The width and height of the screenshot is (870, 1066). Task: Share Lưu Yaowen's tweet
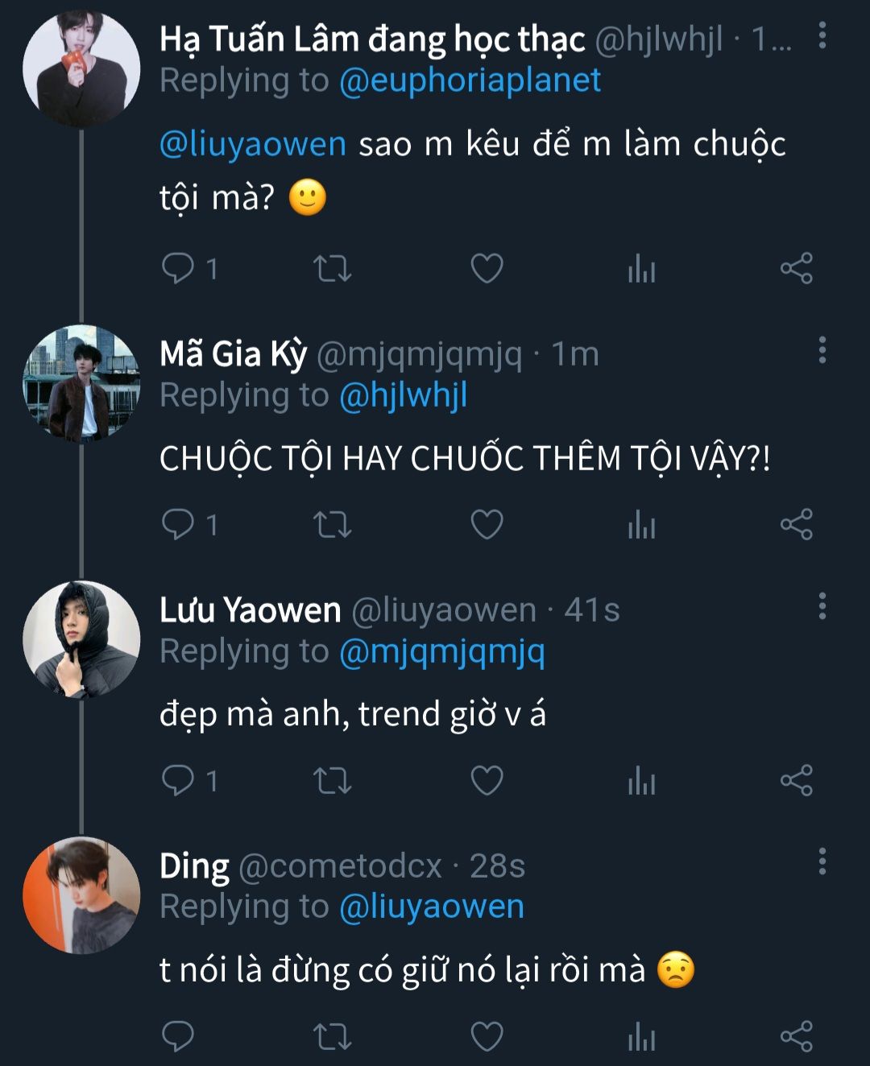pyautogui.click(x=796, y=780)
